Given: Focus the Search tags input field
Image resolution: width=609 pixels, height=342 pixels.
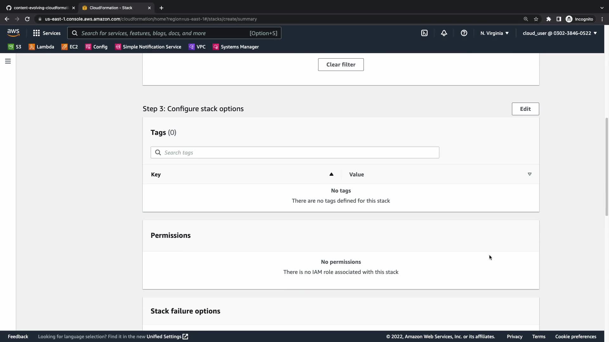Looking at the screenshot, I should (295, 153).
